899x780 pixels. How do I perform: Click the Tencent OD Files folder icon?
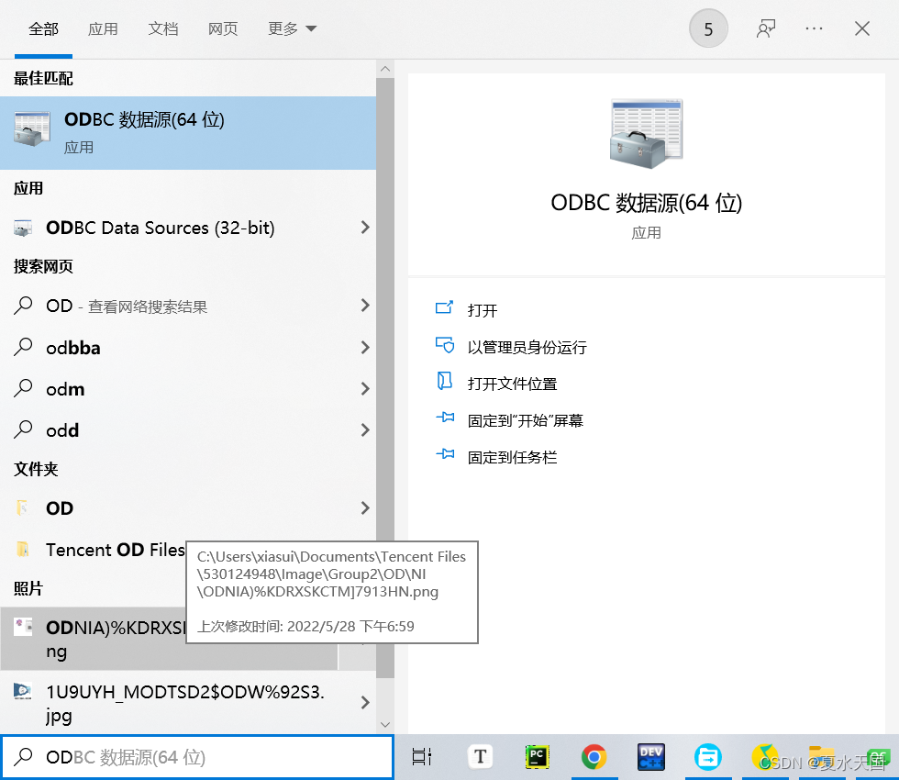[x=22, y=550]
